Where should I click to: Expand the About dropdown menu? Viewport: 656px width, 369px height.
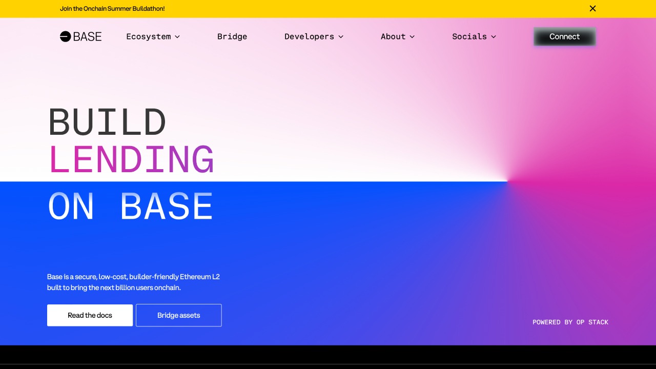click(398, 36)
